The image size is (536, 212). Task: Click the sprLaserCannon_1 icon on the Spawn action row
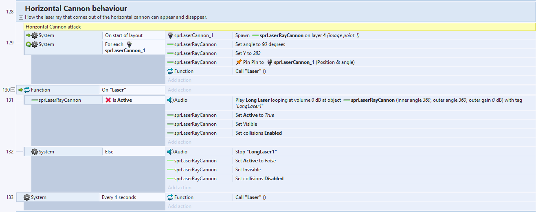point(171,35)
